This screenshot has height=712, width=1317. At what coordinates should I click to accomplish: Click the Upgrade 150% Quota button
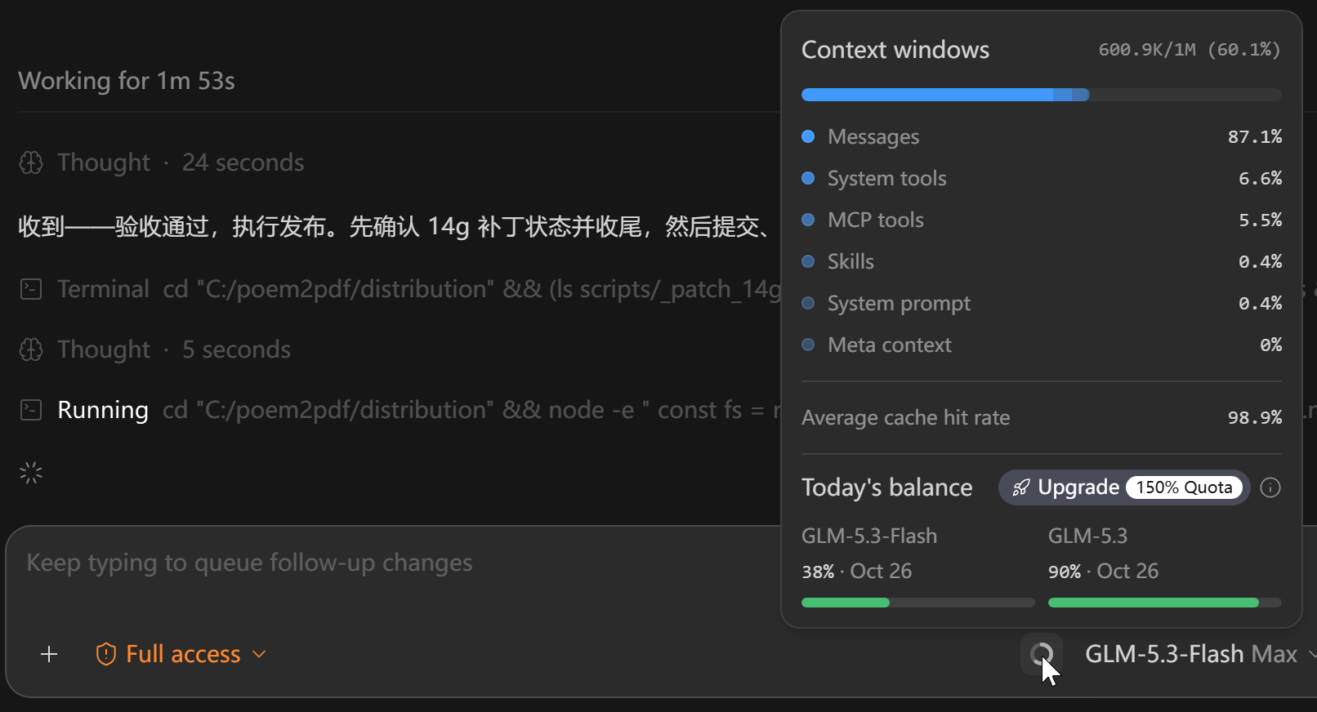(1124, 487)
